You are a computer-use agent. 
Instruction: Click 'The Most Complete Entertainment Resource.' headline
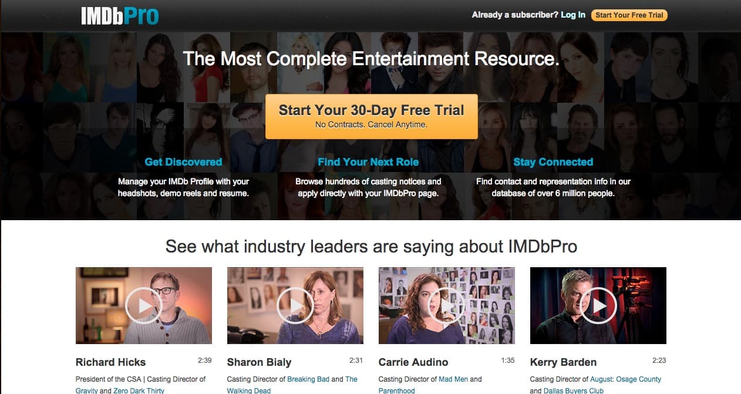[371, 59]
